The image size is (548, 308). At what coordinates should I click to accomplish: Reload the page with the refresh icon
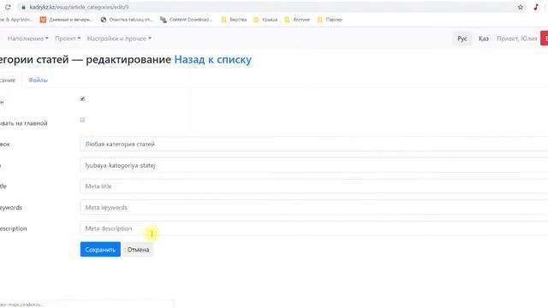[8, 7]
